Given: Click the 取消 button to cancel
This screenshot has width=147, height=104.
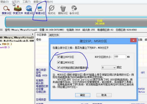Looking at the screenshot, I should pyautogui.click(x=104, y=95).
